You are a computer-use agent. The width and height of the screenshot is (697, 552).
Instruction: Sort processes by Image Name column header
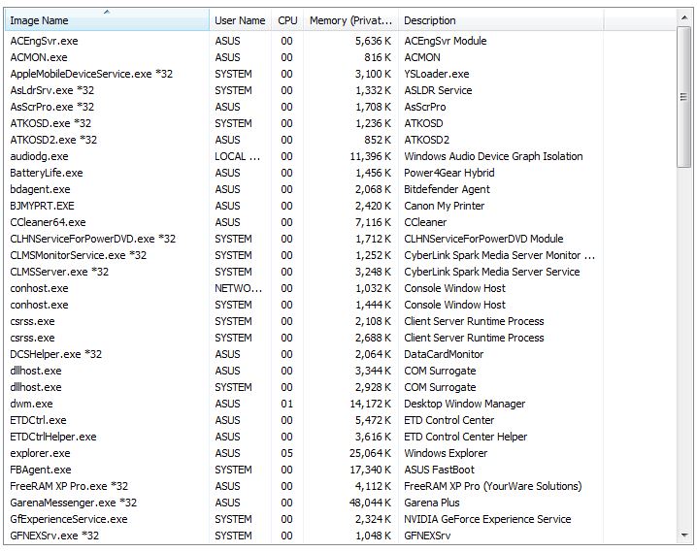tap(107, 20)
